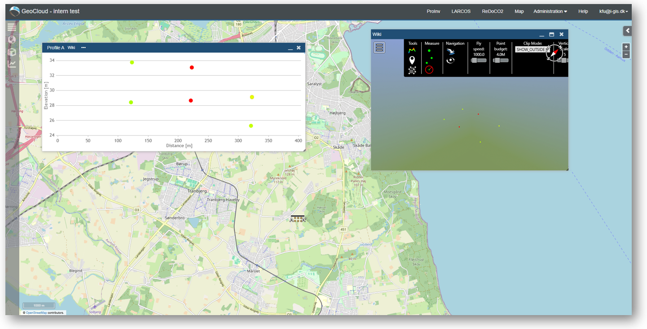This screenshot has width=647, height=329.
Task: Open the OpenStreetMap attribution link
Action: click(x=36, y=312)
